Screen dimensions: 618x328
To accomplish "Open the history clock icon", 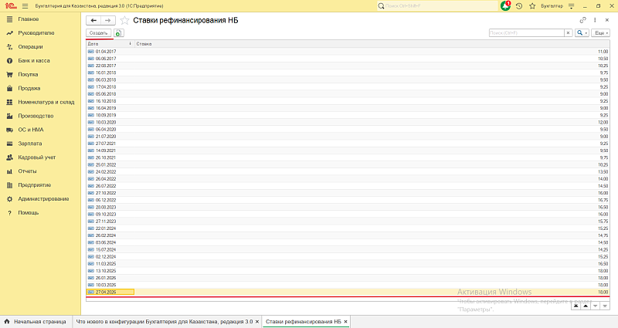I will [x=519, y=6].
